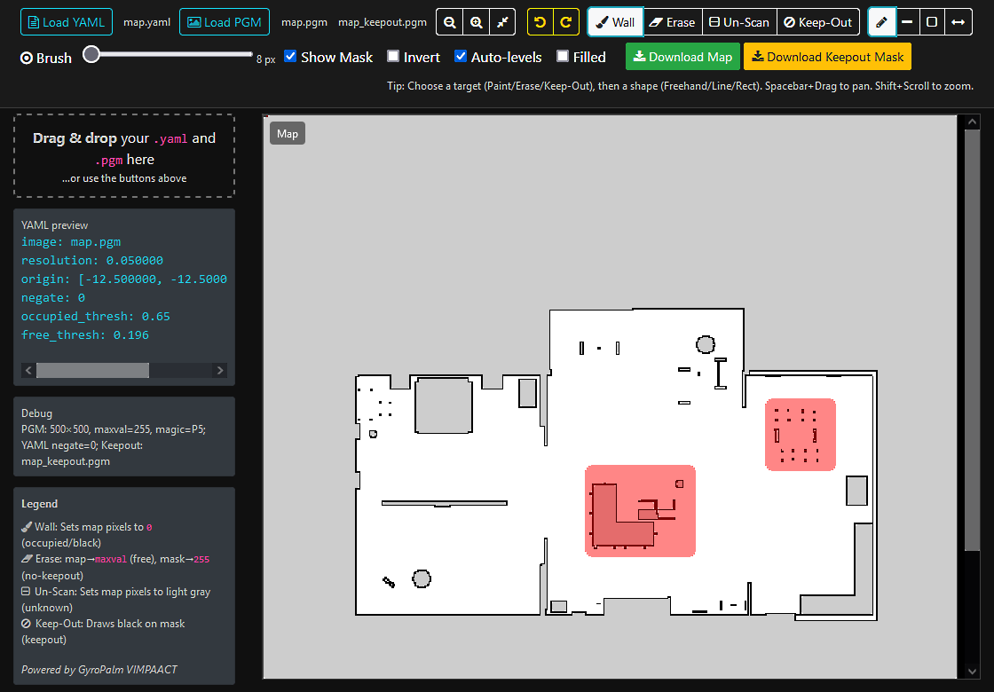Click the Load PGM button
The height and width of the screenshot is (692, 994).
(x=225, y=22)
